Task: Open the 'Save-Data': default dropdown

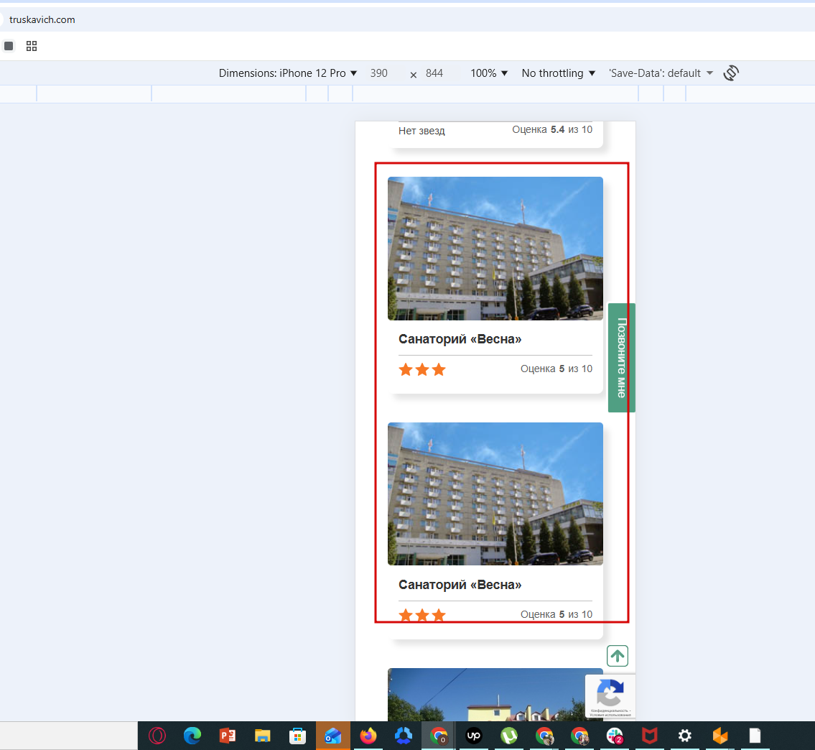Action: click(x=661, y=73)
